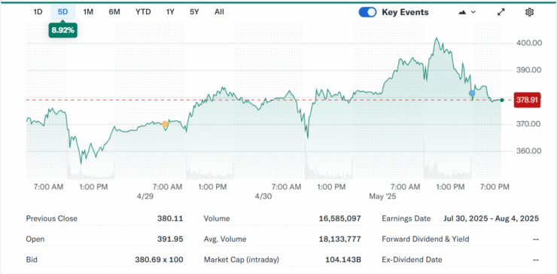
Task: Click the 360.00 axis label
Action: 529,151
